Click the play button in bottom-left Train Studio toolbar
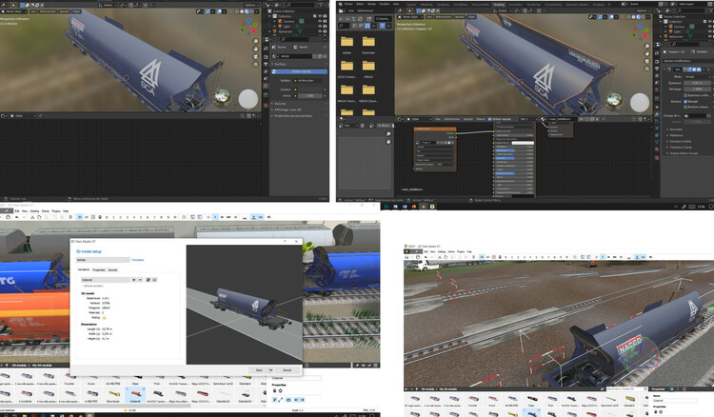 [215, 217]
